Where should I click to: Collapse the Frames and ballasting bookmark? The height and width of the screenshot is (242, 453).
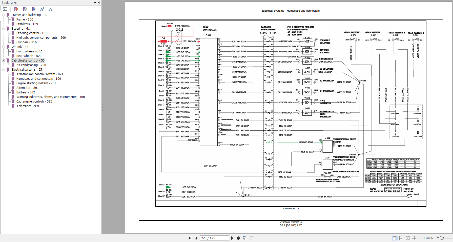click(x=4, y=15)
